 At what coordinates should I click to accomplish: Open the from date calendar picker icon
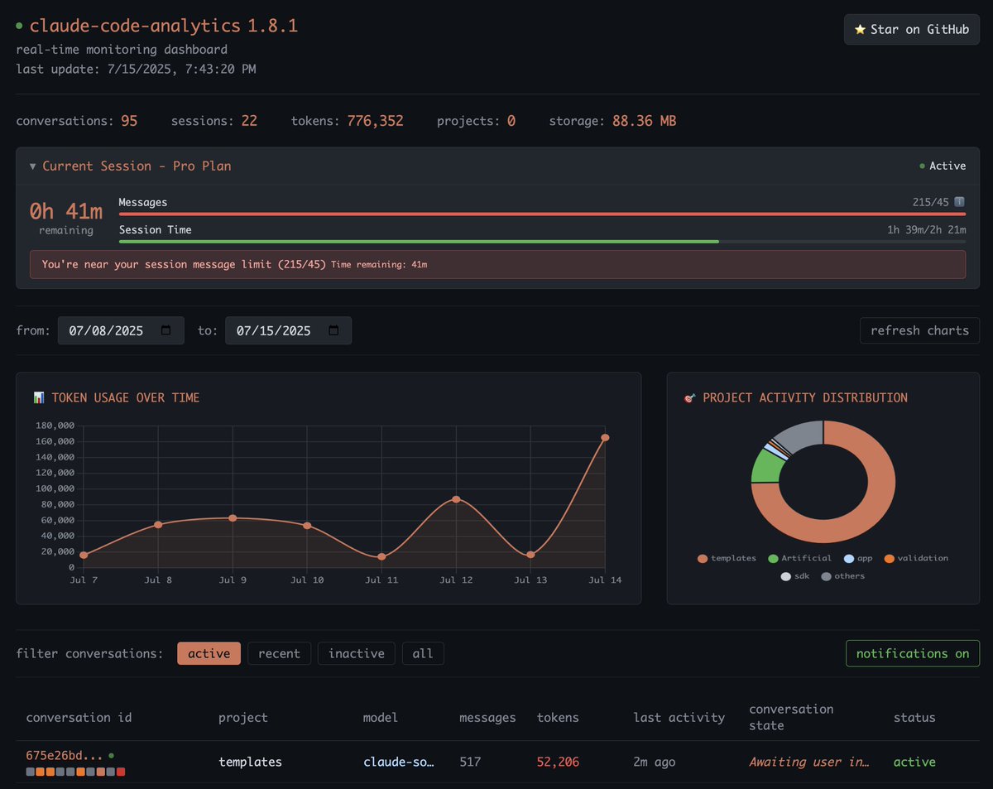point(166,330)
